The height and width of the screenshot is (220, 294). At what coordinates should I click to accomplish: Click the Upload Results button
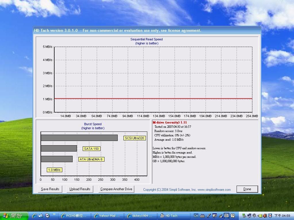(x=80, y=189)
